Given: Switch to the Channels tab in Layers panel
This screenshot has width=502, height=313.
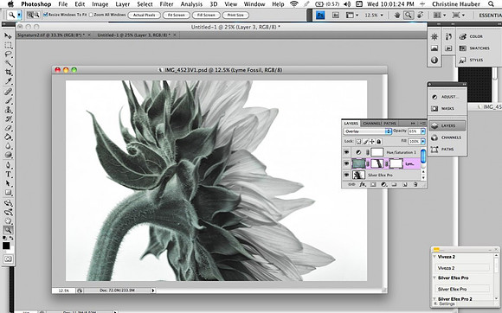Looking at the screenshot, I should tap(371, 123).
